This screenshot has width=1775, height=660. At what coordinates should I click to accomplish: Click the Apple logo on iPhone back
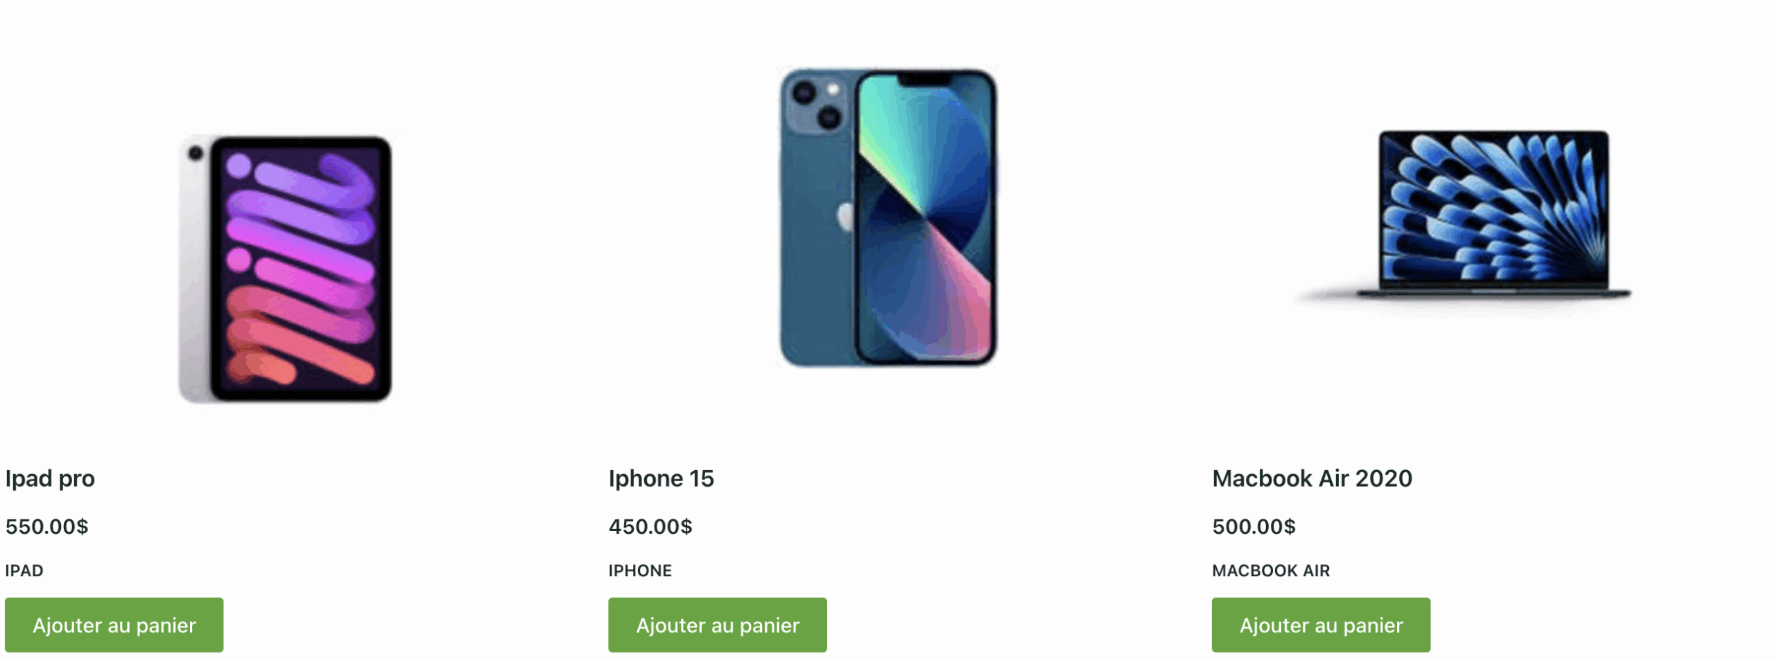pos(845,216)
